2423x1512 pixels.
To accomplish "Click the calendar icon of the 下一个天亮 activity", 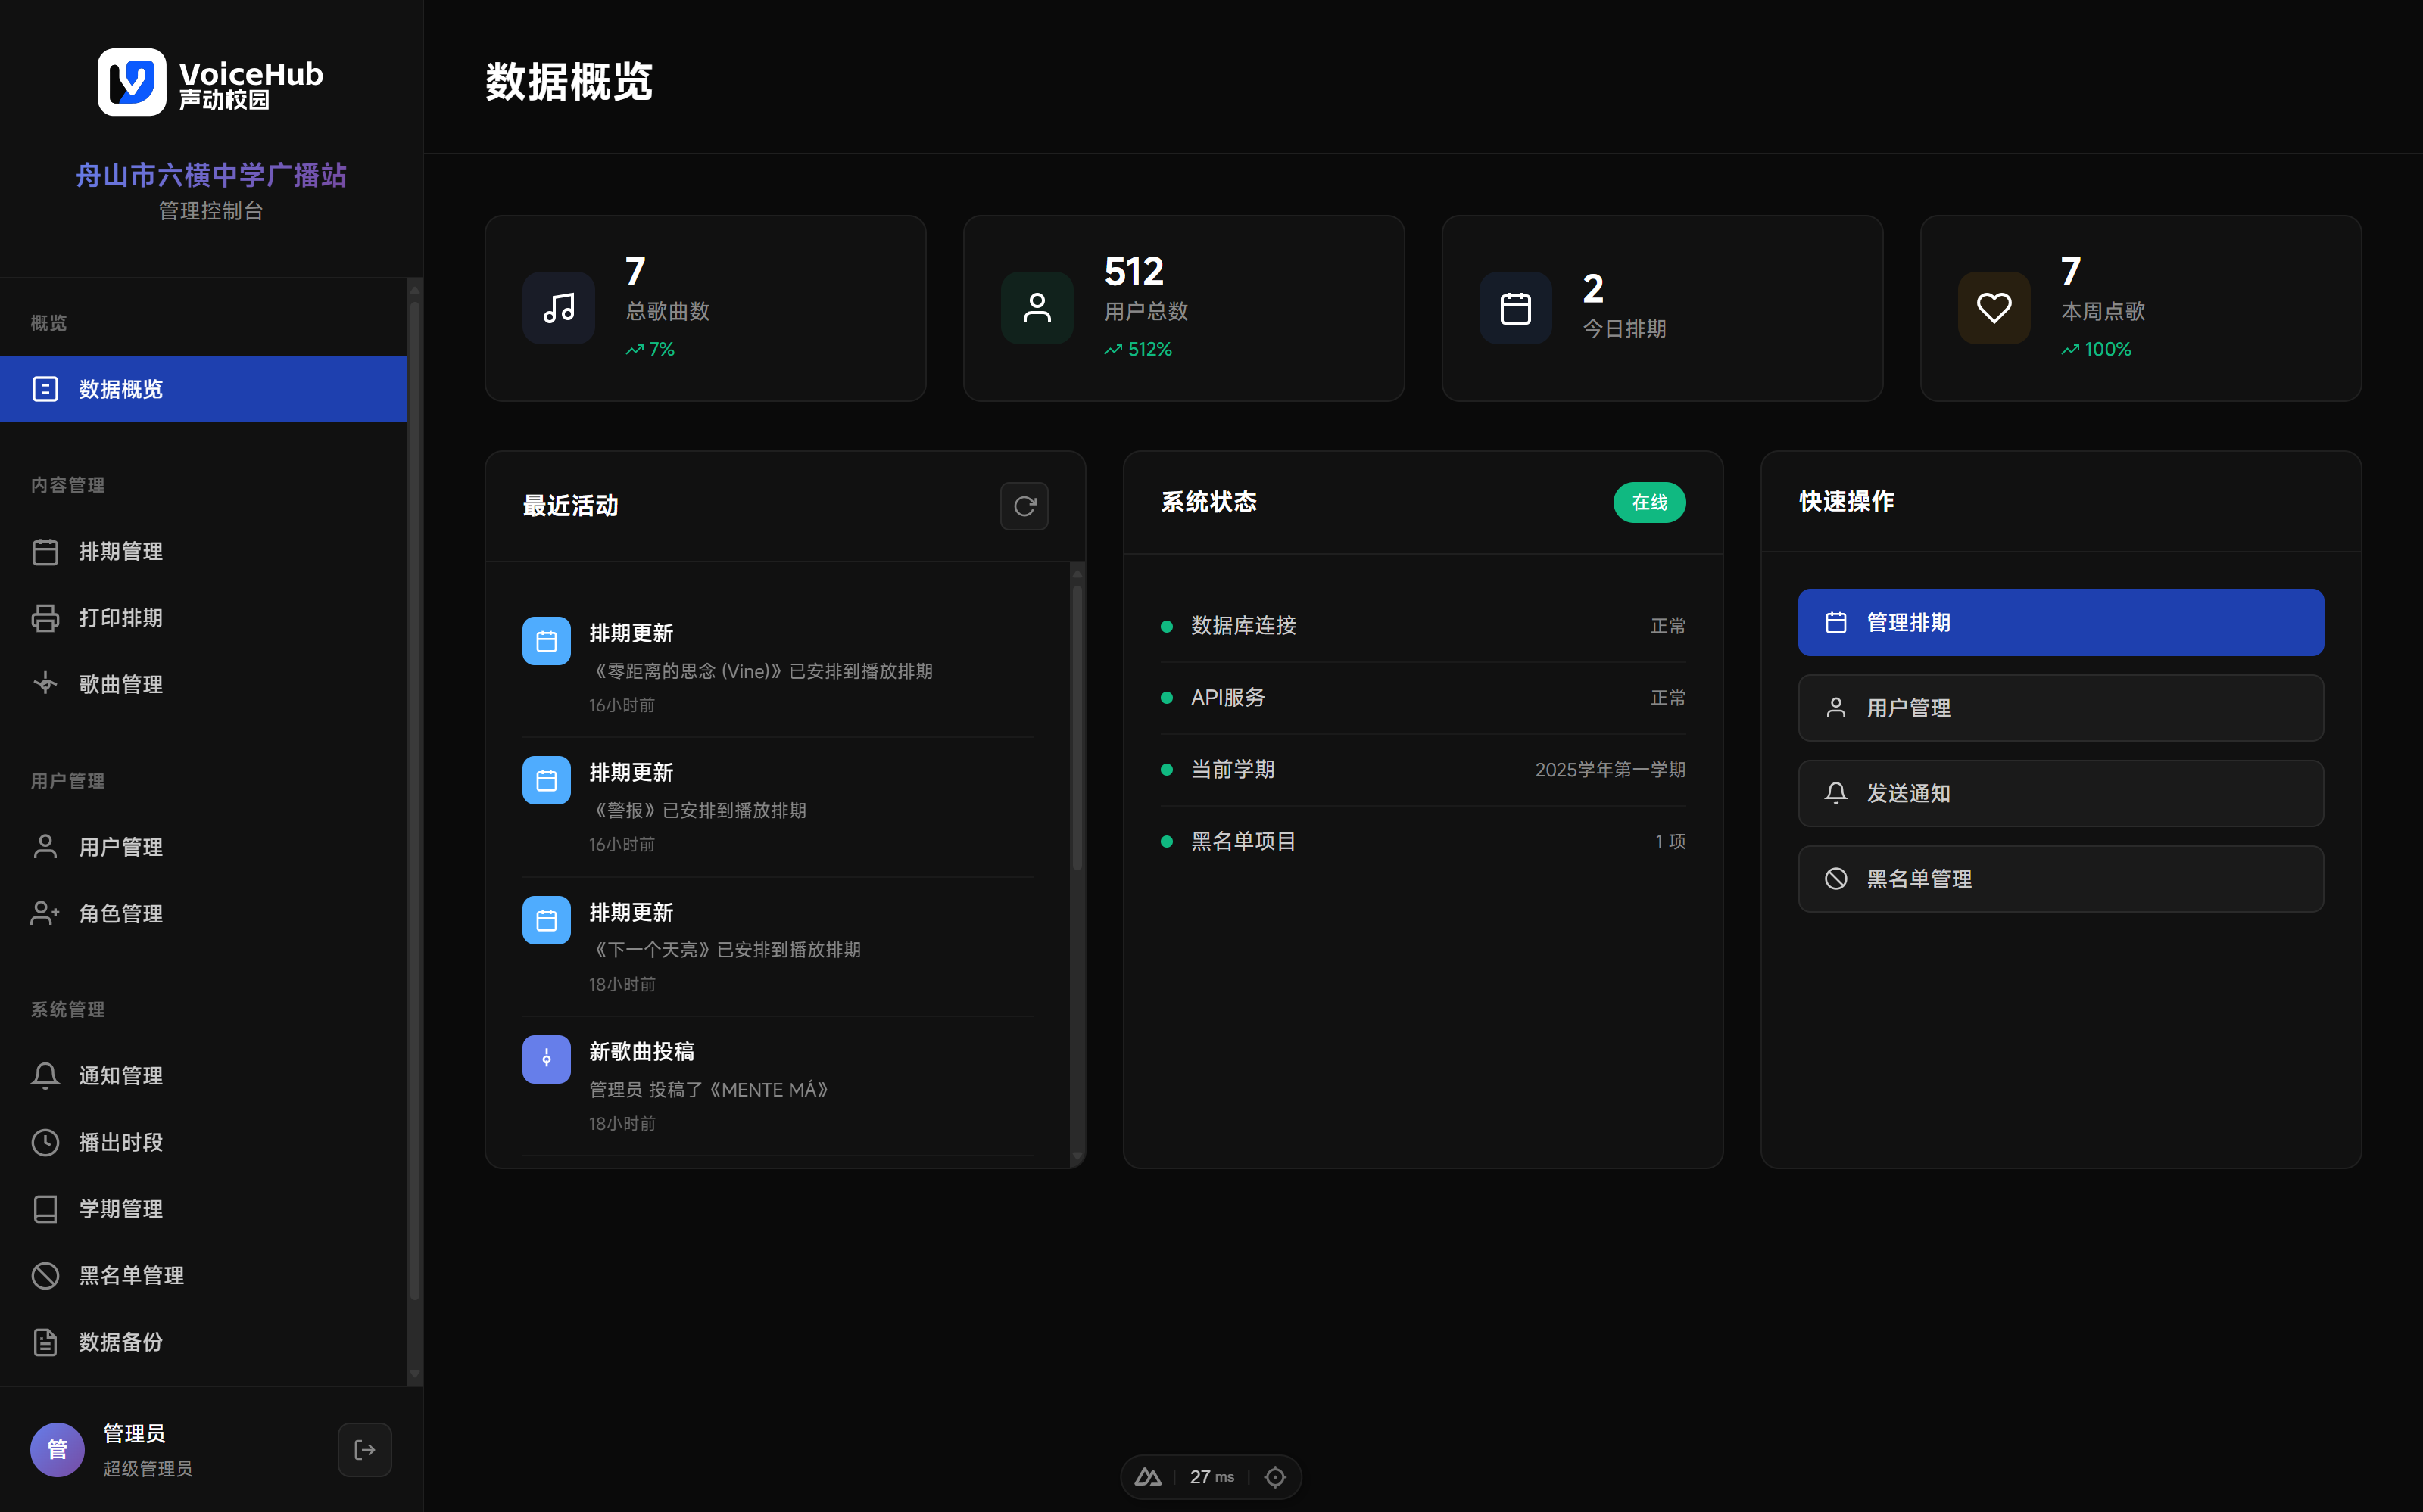I will click(546, 920).
